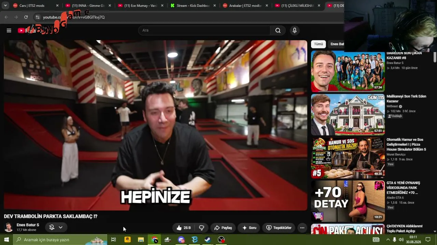
Task: Click the Windows taskbar search box
Action: point(60,240)
